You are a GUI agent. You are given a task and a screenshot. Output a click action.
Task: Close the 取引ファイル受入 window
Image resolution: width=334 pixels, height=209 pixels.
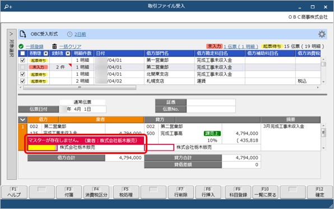click(x=326, y=7)
